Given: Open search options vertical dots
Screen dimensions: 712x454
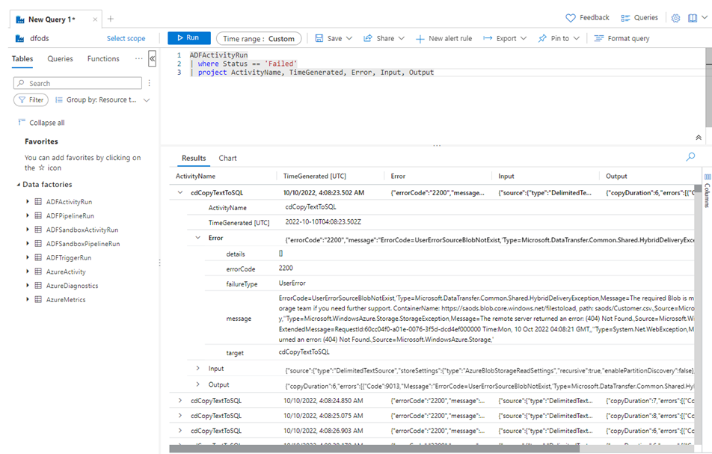Looking at the screenshot, I should (x=149, y=83).
